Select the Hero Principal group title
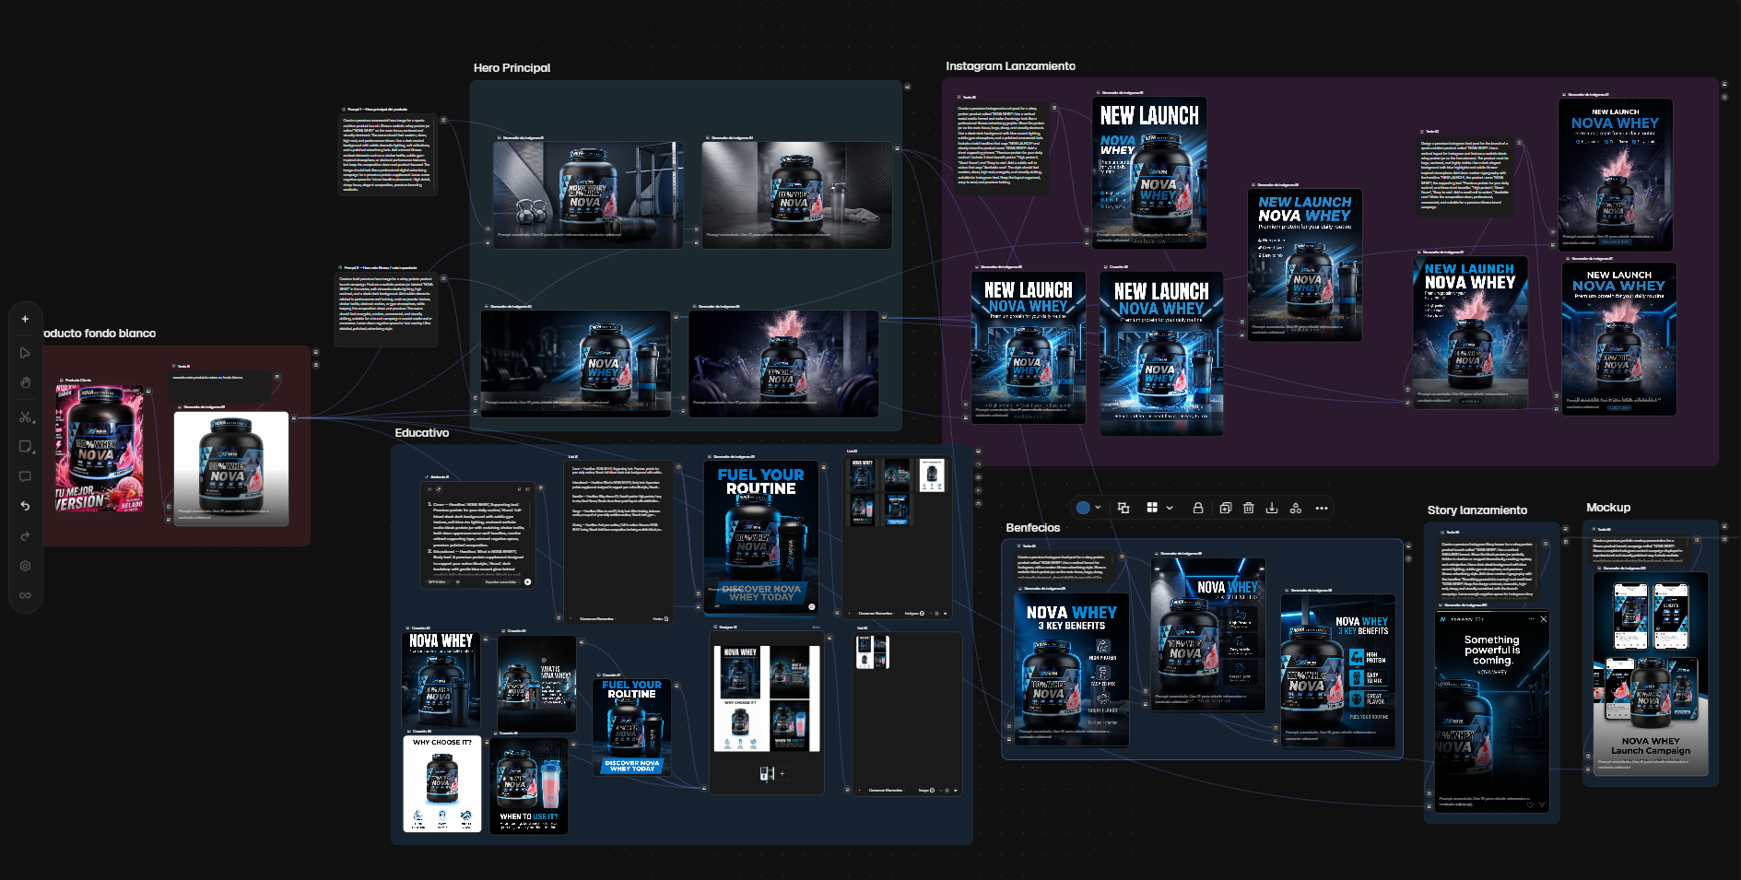The height and width of the screenshot is (880, 1741). [512, 68]
